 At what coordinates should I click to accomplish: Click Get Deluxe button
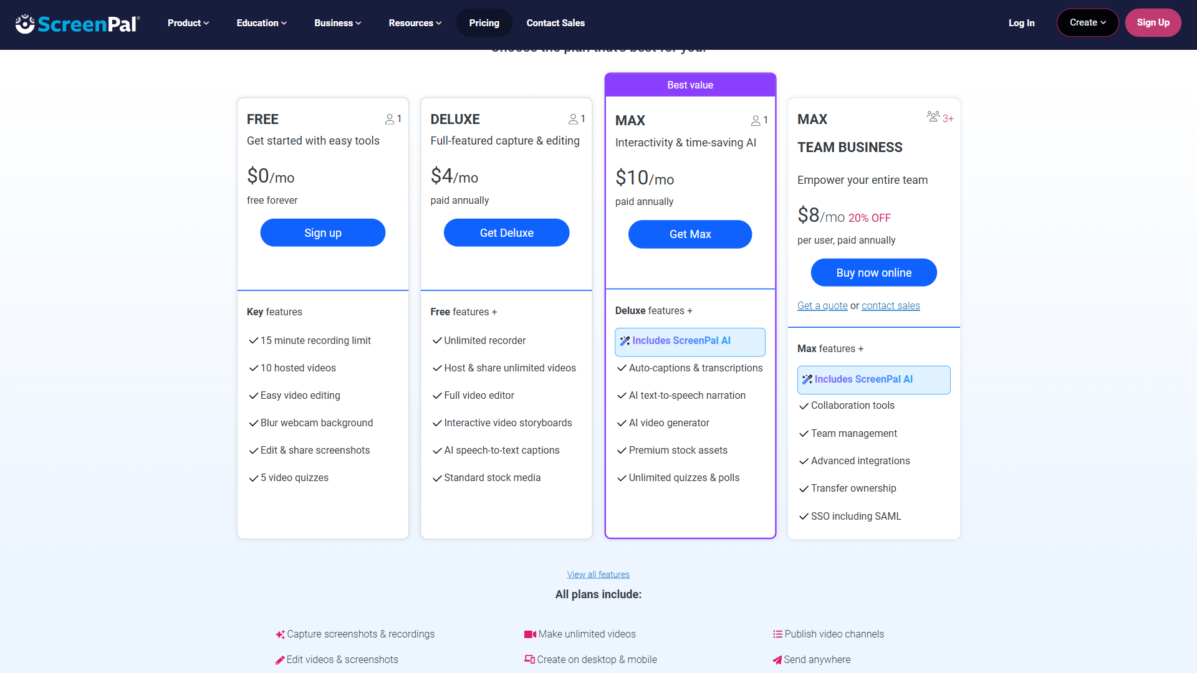coord(506,232)
